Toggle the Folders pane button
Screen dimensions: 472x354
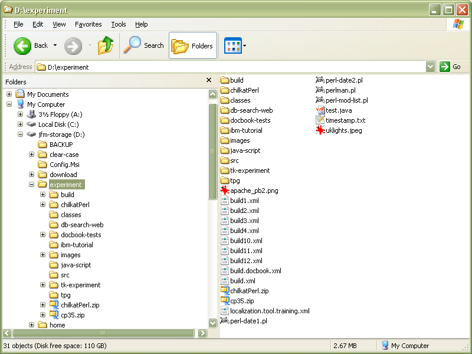tap(193, 45)
